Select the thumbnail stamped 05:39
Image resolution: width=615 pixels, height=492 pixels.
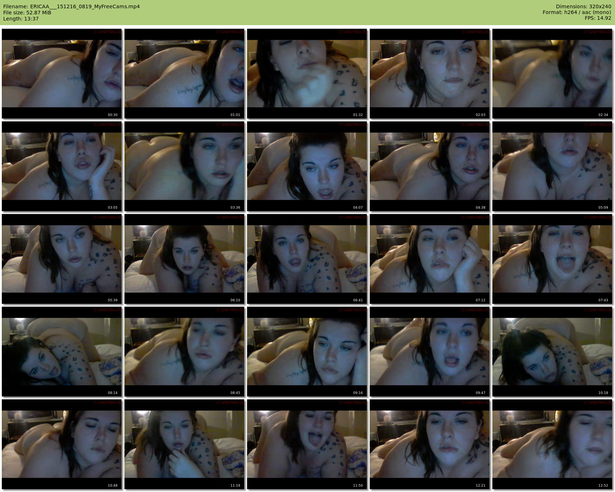click(x=62, y=259)
